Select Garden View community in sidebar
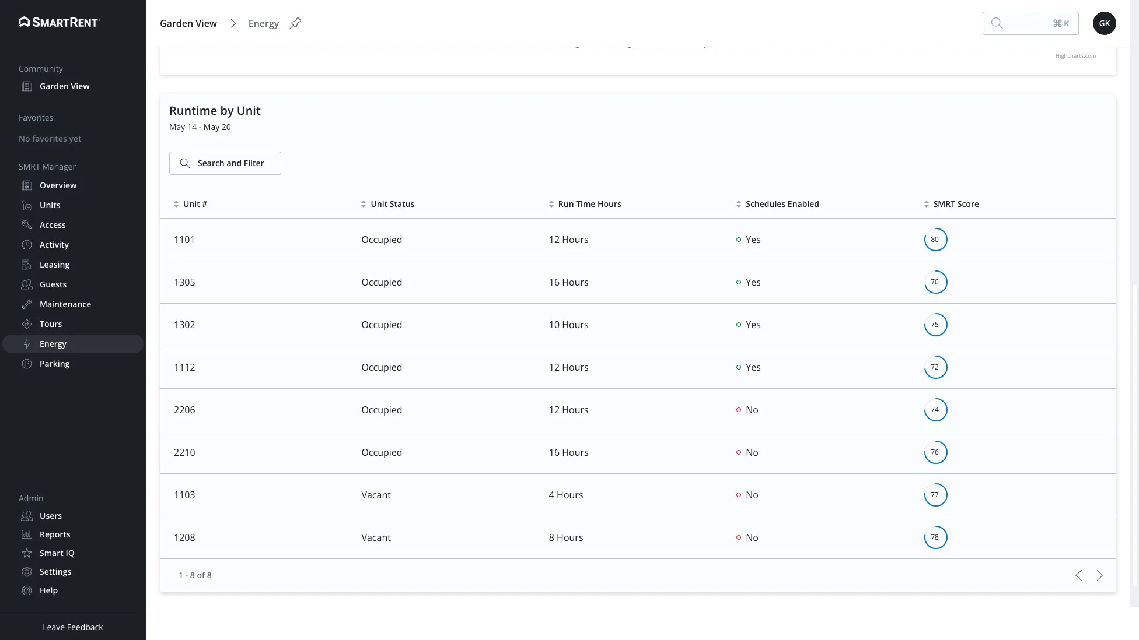 (73, 86)
